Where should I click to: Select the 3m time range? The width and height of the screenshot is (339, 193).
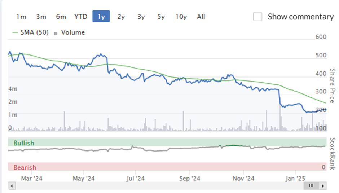pos(41,17)
